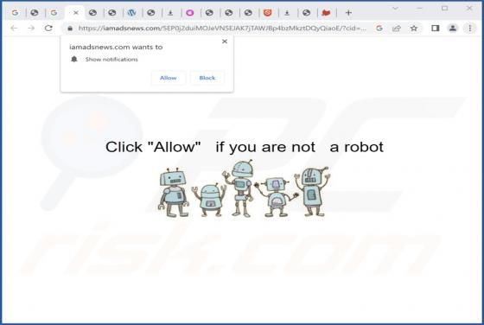Open the tab search chevron
This screenshot has width=484, height=325.
pos(395,9)
